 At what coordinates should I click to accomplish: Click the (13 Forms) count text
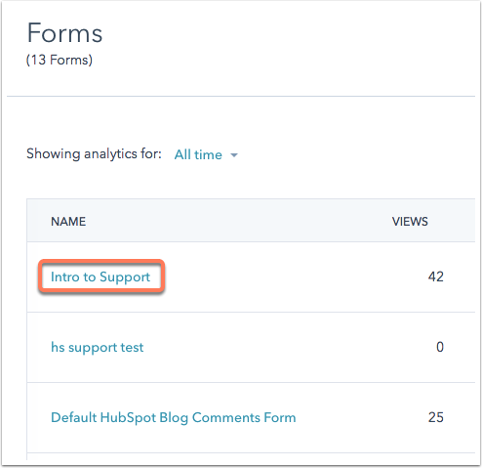(x=60, y=60)
